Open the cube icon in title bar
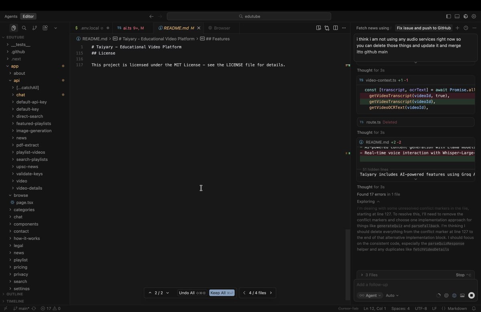The height and width of the screenshot is (312, 481). pyautogui.click(x=465, y=16)
